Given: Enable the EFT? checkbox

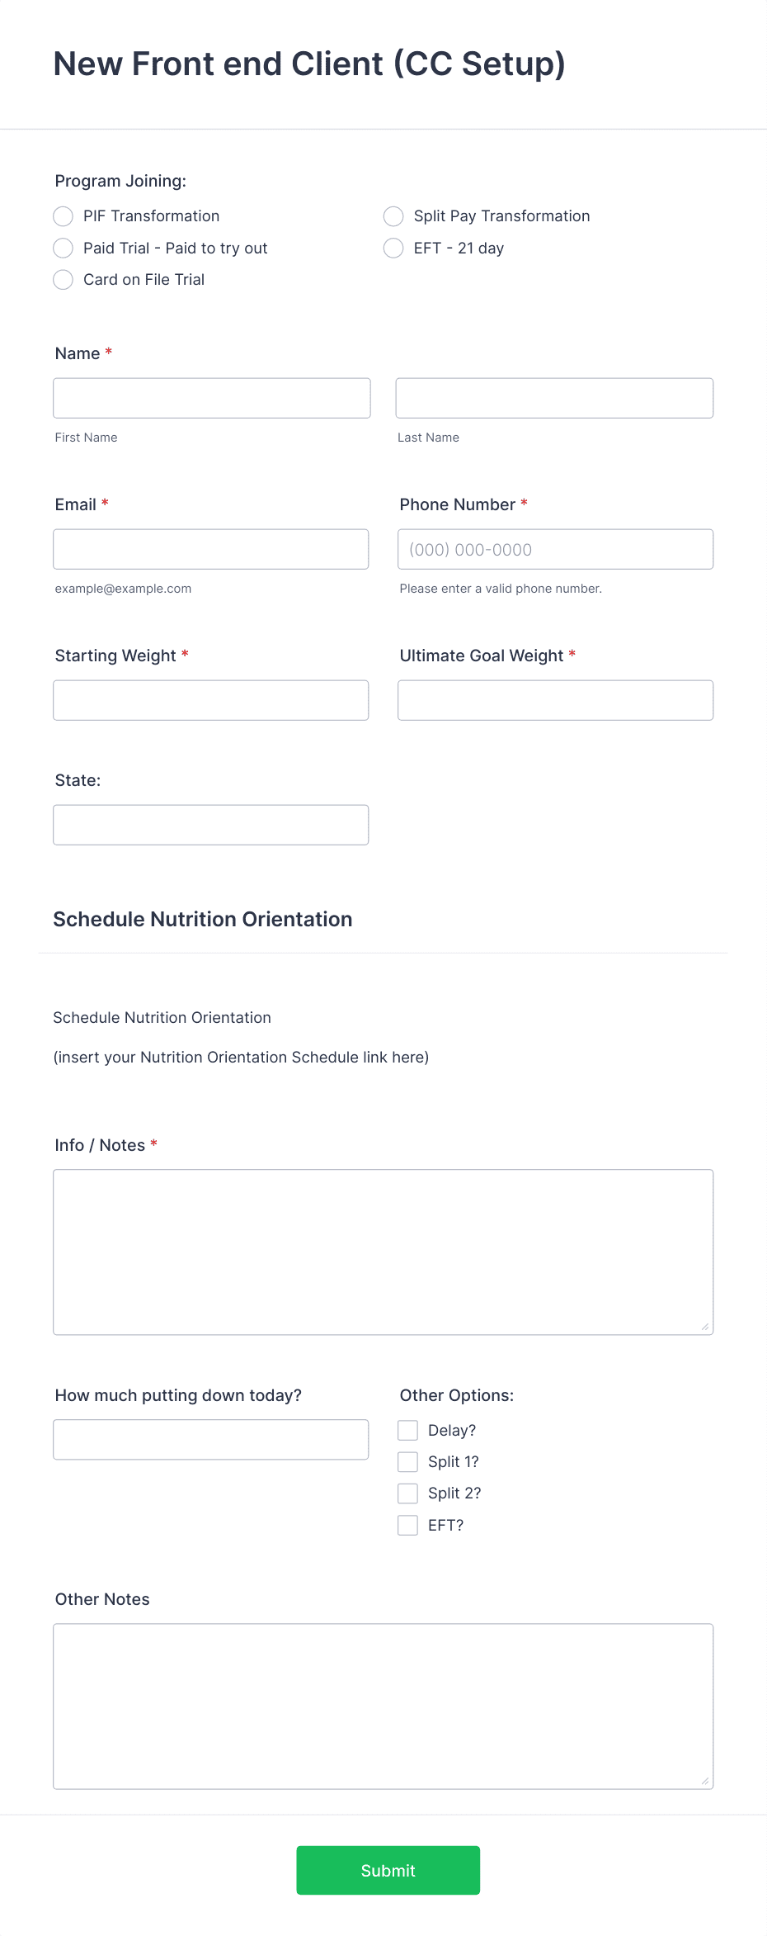Looking at the screenshot, I should tap(407, 1525).
